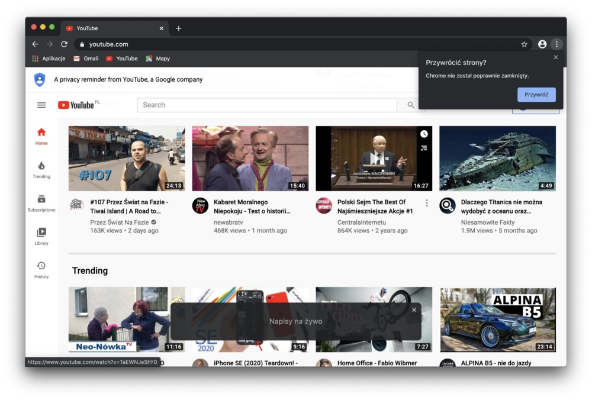
Task: Open Dlaczego Titanica nie można wydobyć title
Action: (501, 207)
